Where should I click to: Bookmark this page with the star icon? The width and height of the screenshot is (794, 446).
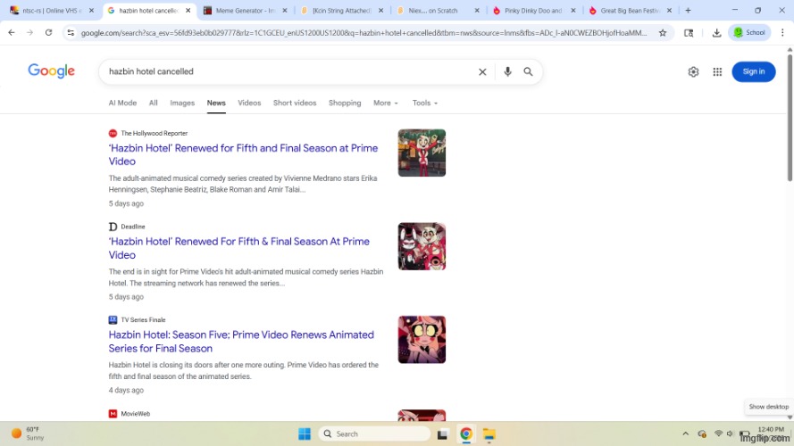[663, 33]
